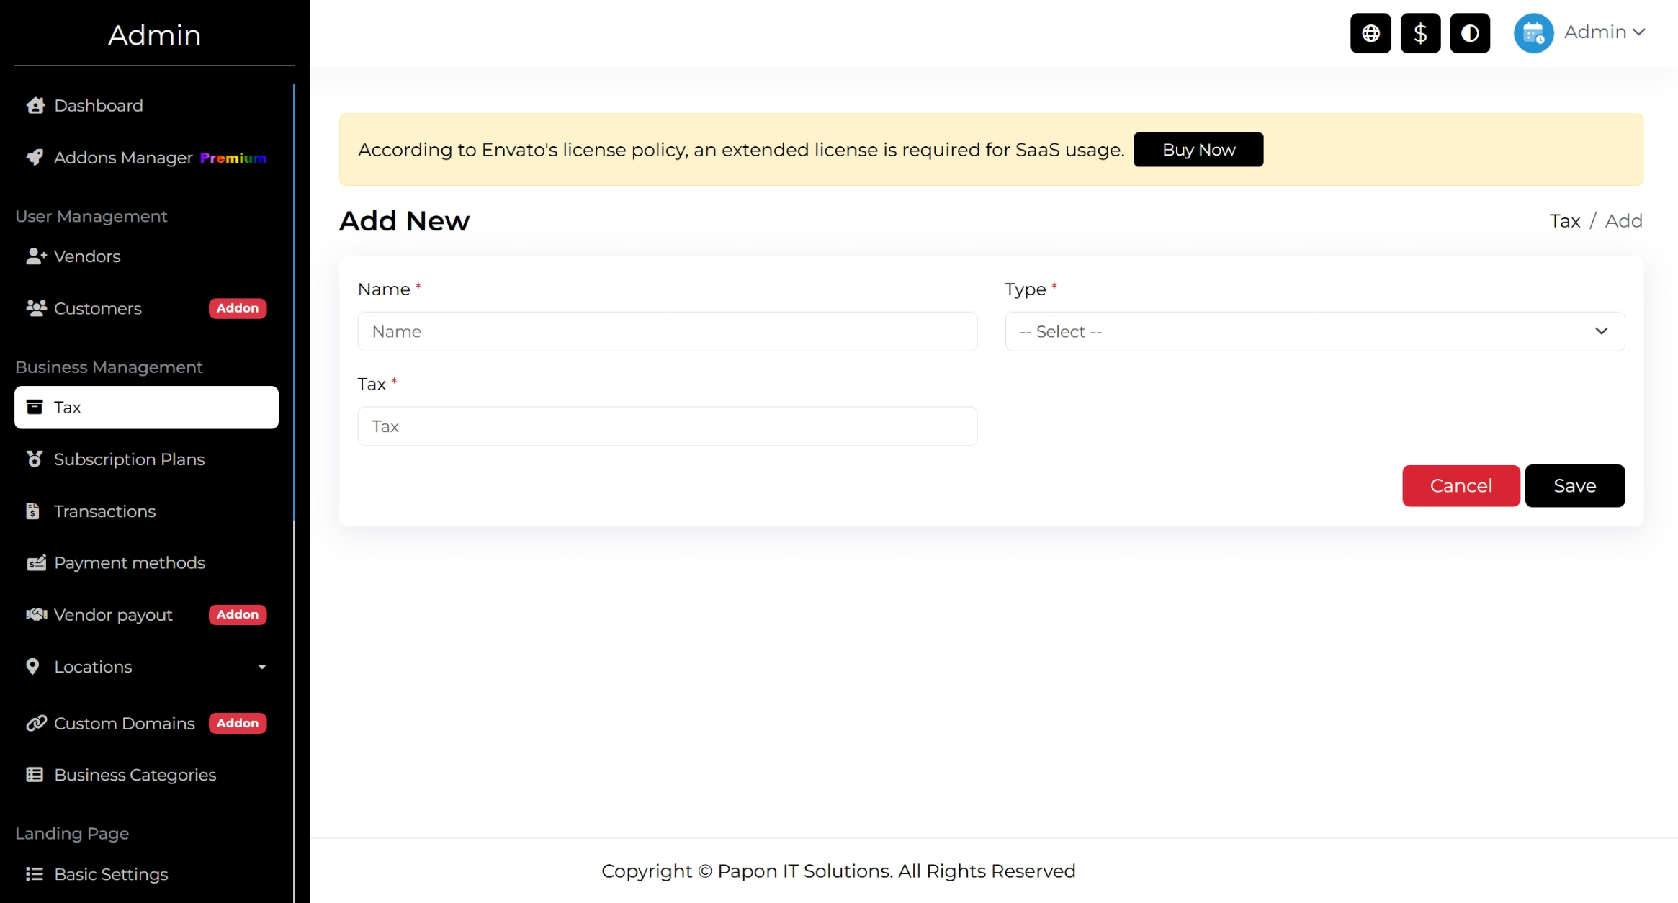Click the Tax breadcrumb link
Viewport: 1678px width, 903px height.
1564,221
